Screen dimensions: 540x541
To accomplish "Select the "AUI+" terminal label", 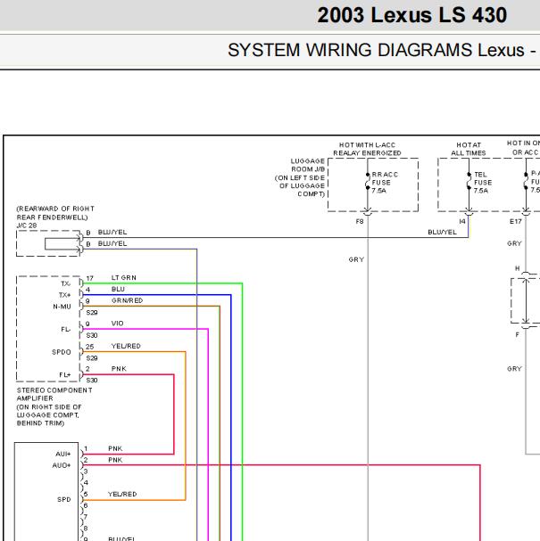I will [x=62, y=454].
